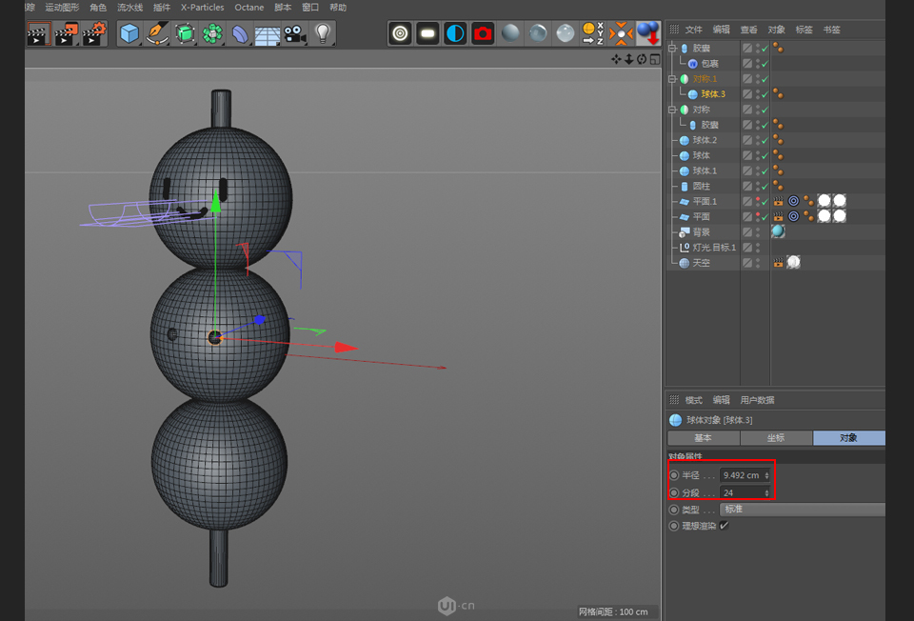Viewport: 914px width, 621px height.
Task: Collapse the 胶囊 group expander
Action: [x=671, y=48]
